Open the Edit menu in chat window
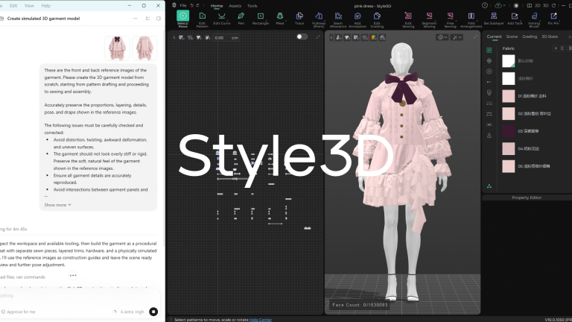Screen dimensions: 572x322 pyautogui.click(x=13, y=5)
